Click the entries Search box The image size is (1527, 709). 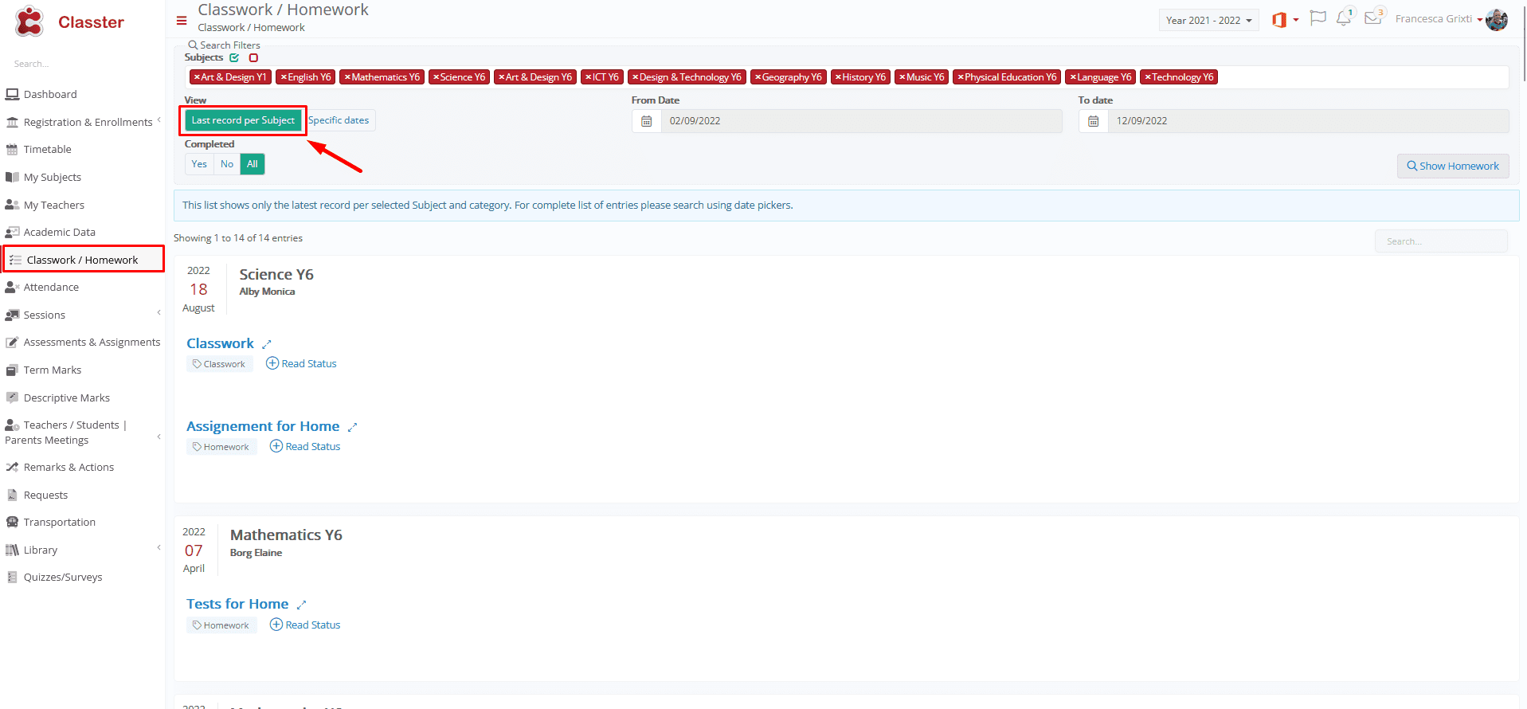coord(1441,241)
